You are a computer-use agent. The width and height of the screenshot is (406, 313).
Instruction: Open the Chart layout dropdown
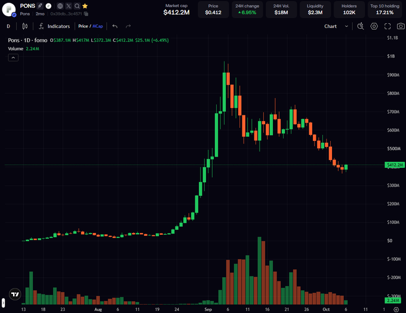click(336, 26)
